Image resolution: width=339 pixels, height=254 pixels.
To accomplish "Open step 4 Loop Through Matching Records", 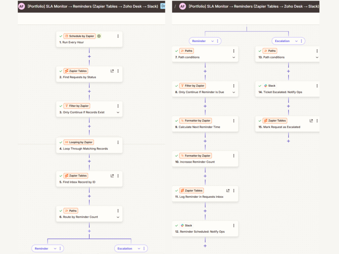I will click(89, 145).
